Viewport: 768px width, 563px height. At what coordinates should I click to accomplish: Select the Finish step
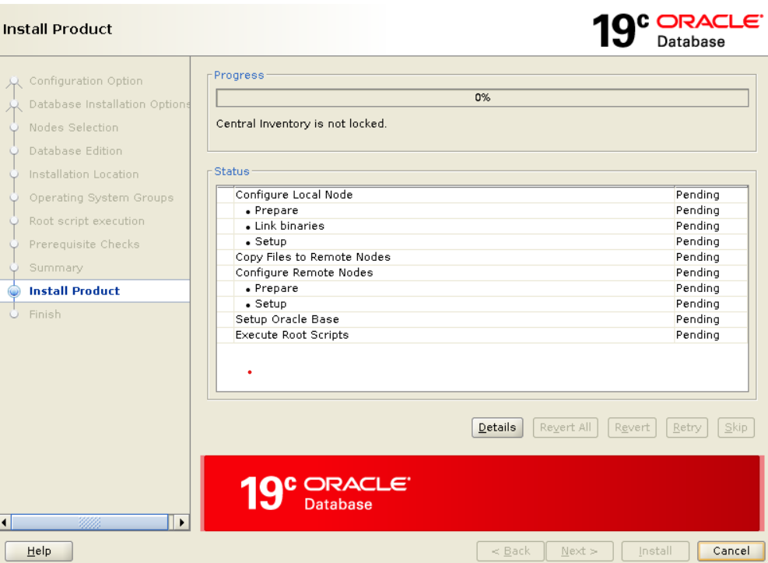45,314
